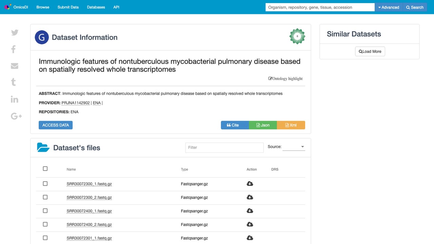Focus the organism and repository search box
434x244 pixels.
tap(320, 7)
